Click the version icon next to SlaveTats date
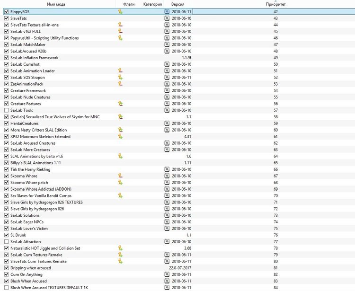The height and width of the screenshot is (291, 355). 167,18
